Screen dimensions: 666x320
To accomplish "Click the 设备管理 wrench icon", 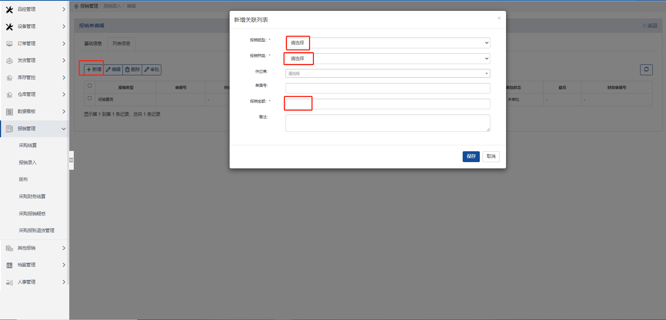I will pyautogui.click(x=9, y=27).
